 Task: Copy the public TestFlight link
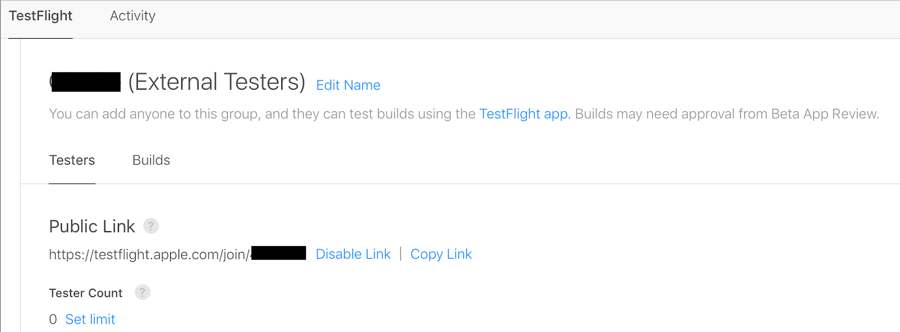tap(441, 254)
